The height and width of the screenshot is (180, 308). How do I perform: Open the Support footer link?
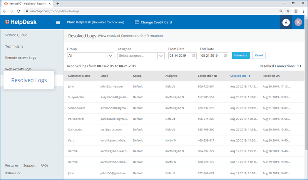pyautogui.click(x=30, y=165)
